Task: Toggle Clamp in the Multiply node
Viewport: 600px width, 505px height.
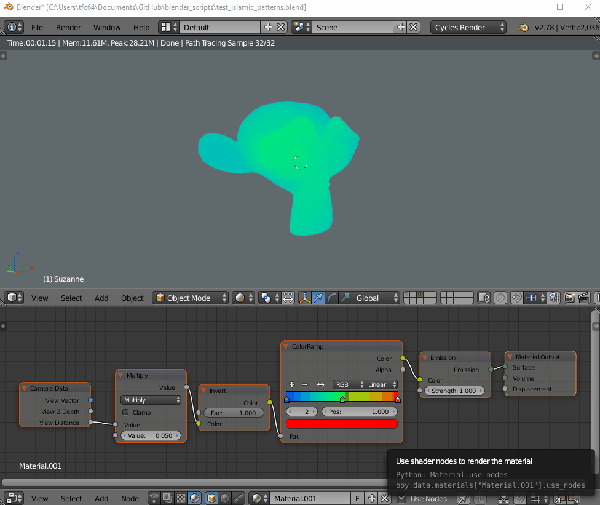Action: pos(125,412)
